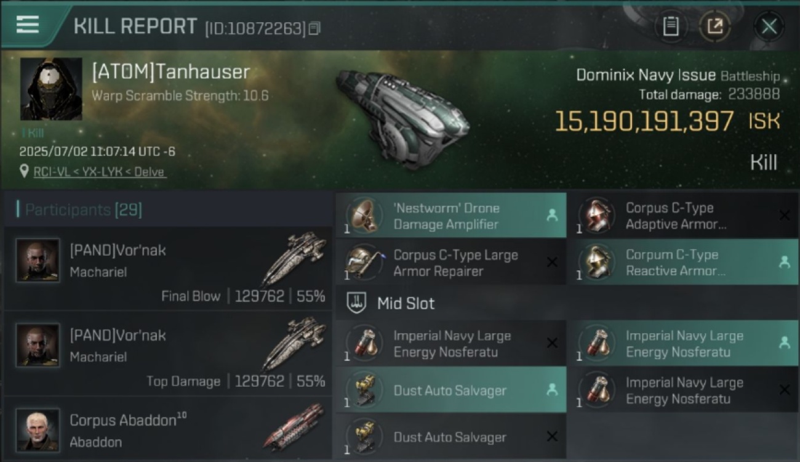Select highlighted Dust Auto Salvager icon
The image size is (800, 462).
tap(364, 390)
